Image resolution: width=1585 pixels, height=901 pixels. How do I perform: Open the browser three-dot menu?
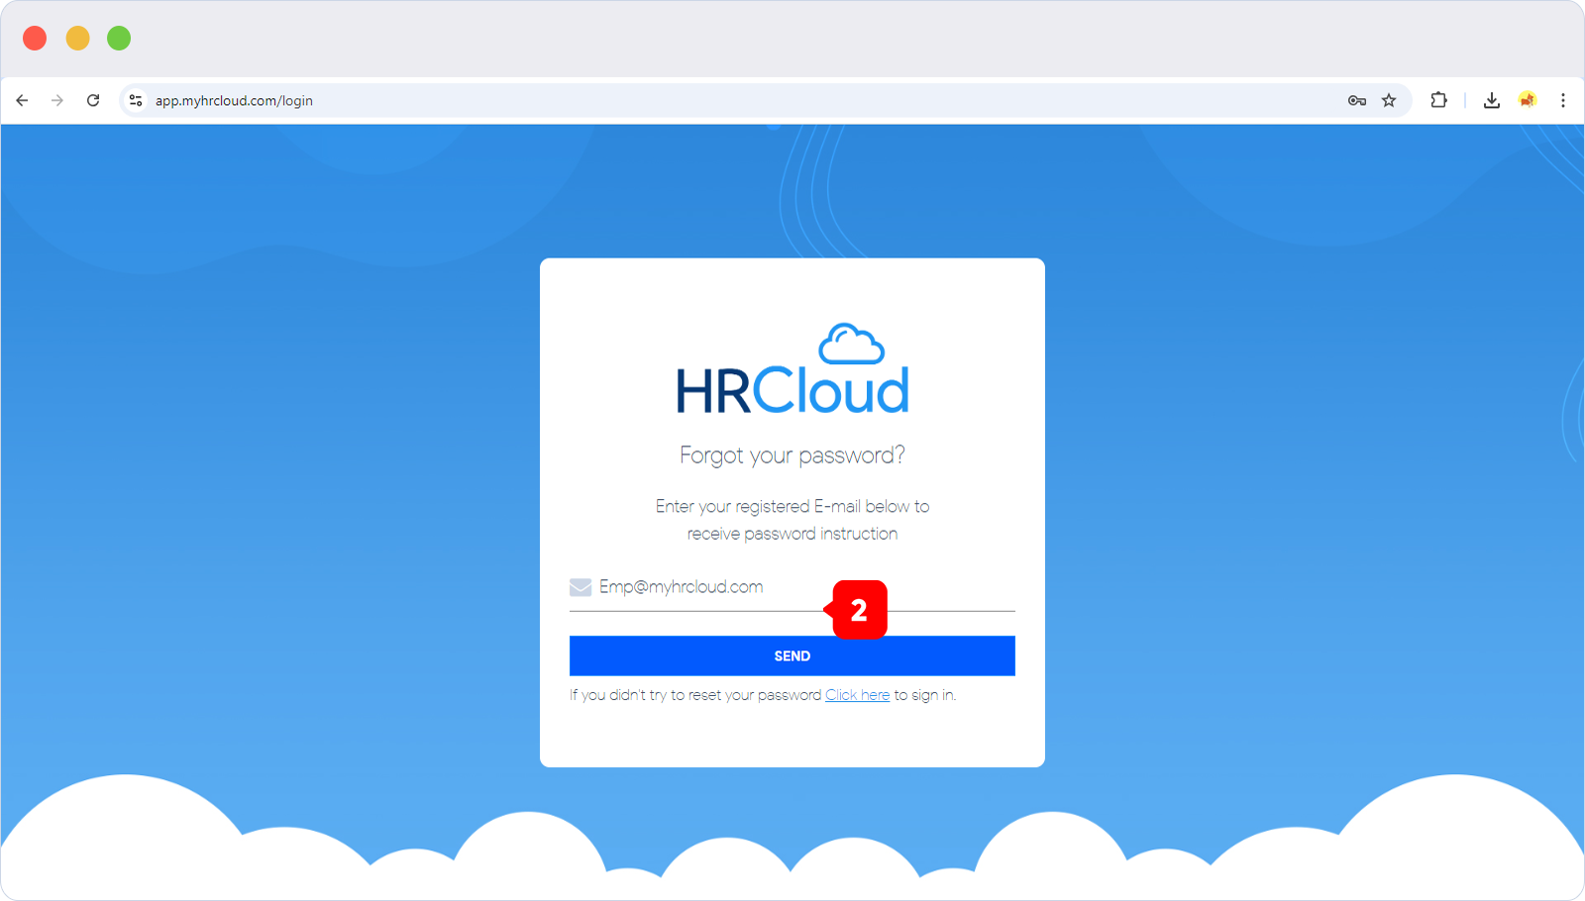point(1563,100)
